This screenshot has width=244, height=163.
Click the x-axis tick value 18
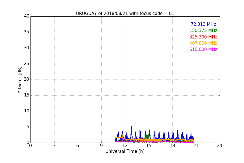pyautogui.click(x=172, y=146)
